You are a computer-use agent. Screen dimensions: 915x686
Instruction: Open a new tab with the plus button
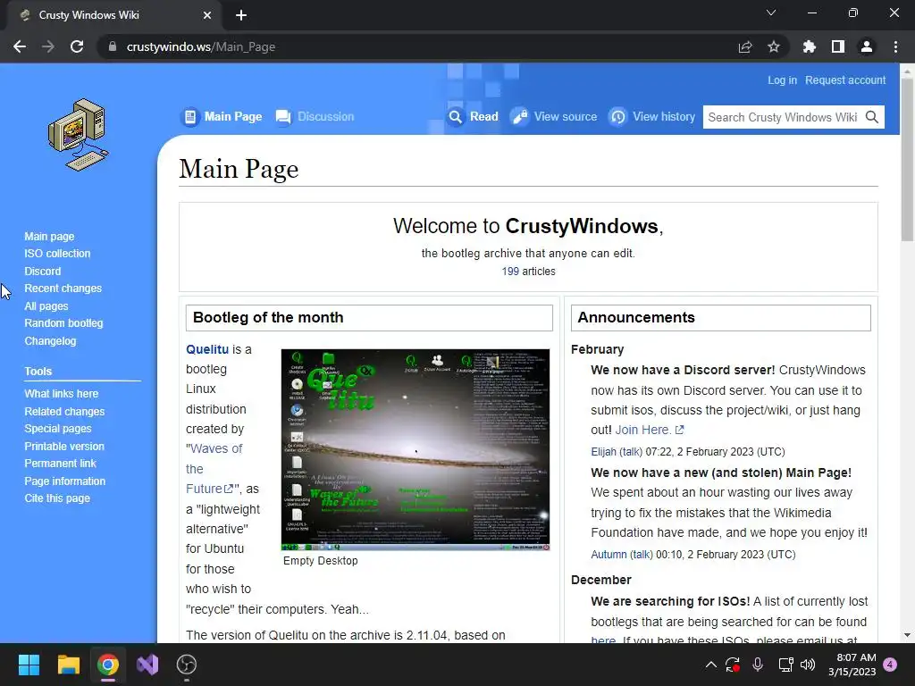pos(241,15)
